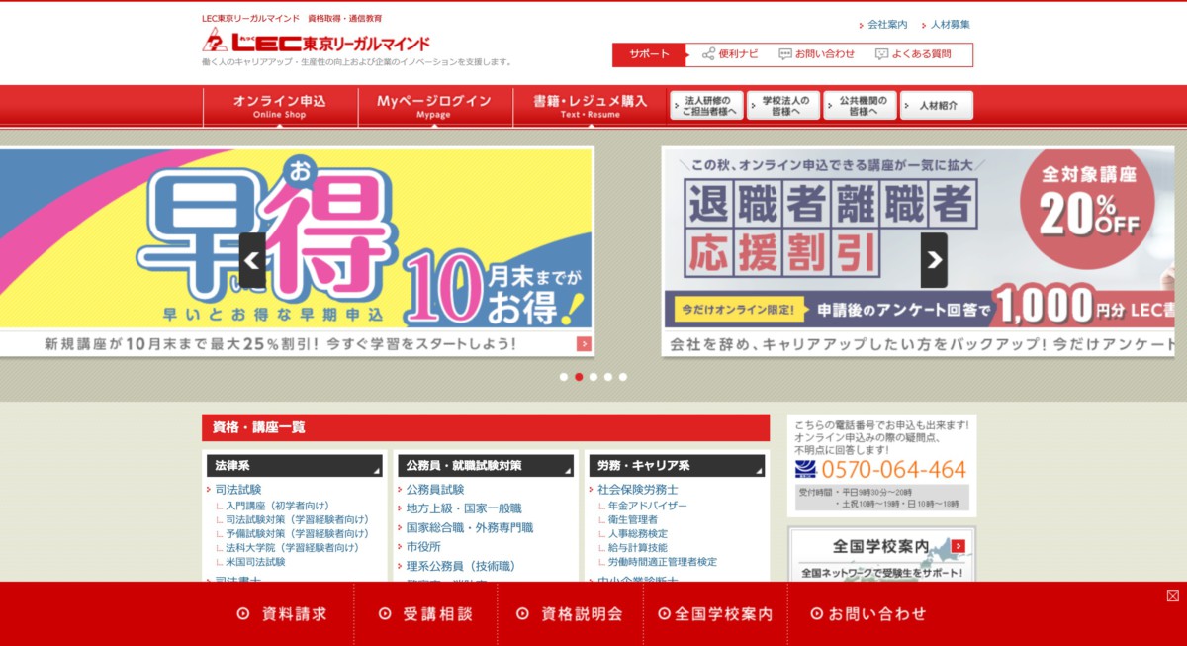Open the 理系公務員（技術職） link
1187x646 pixels.
click(x=461, y=566)
